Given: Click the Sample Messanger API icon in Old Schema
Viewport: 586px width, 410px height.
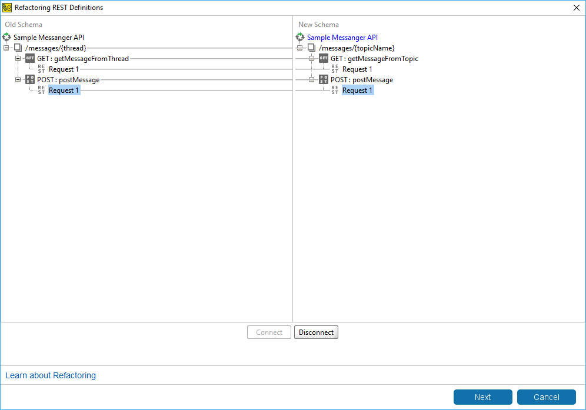Looking at the screenshot, I should tap(6, 38).
